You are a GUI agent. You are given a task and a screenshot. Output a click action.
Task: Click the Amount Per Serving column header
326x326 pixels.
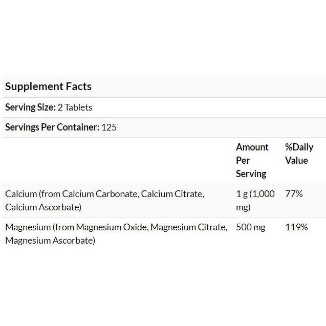click(x=252, y=160)
